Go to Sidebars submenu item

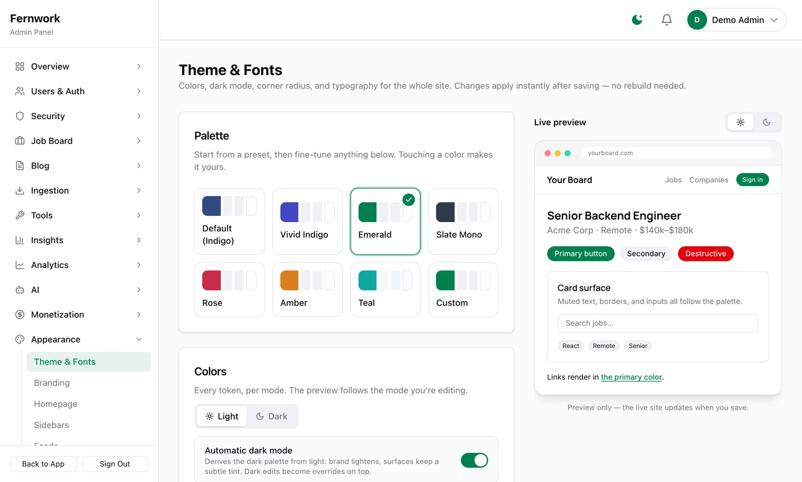click(x=89, y=425)
